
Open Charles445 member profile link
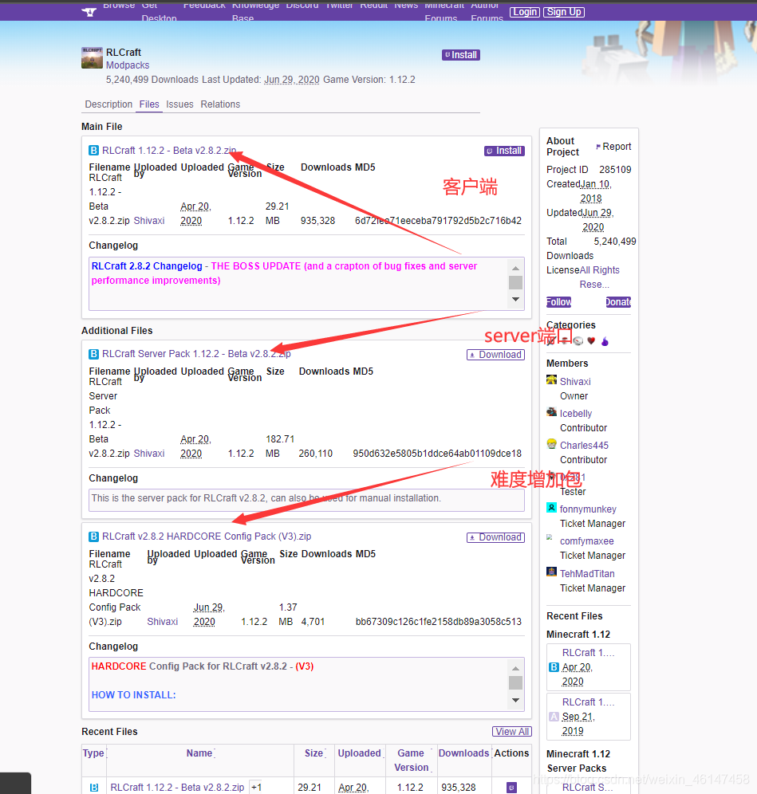click(x=584, y=445)
